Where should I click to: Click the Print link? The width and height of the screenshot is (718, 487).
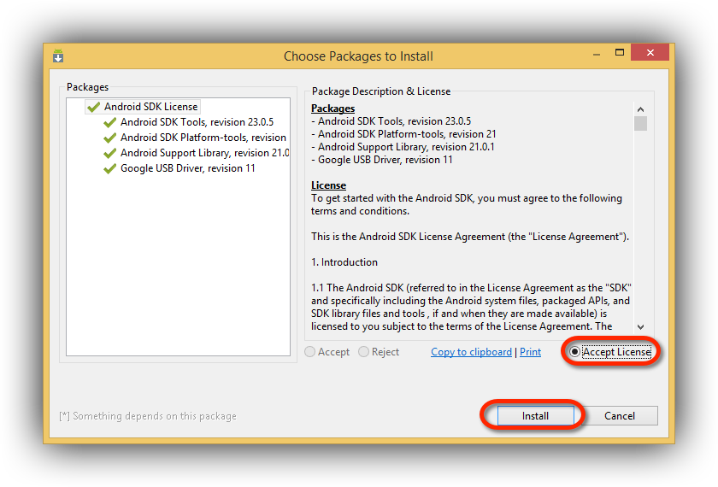[x=530, y=352]
